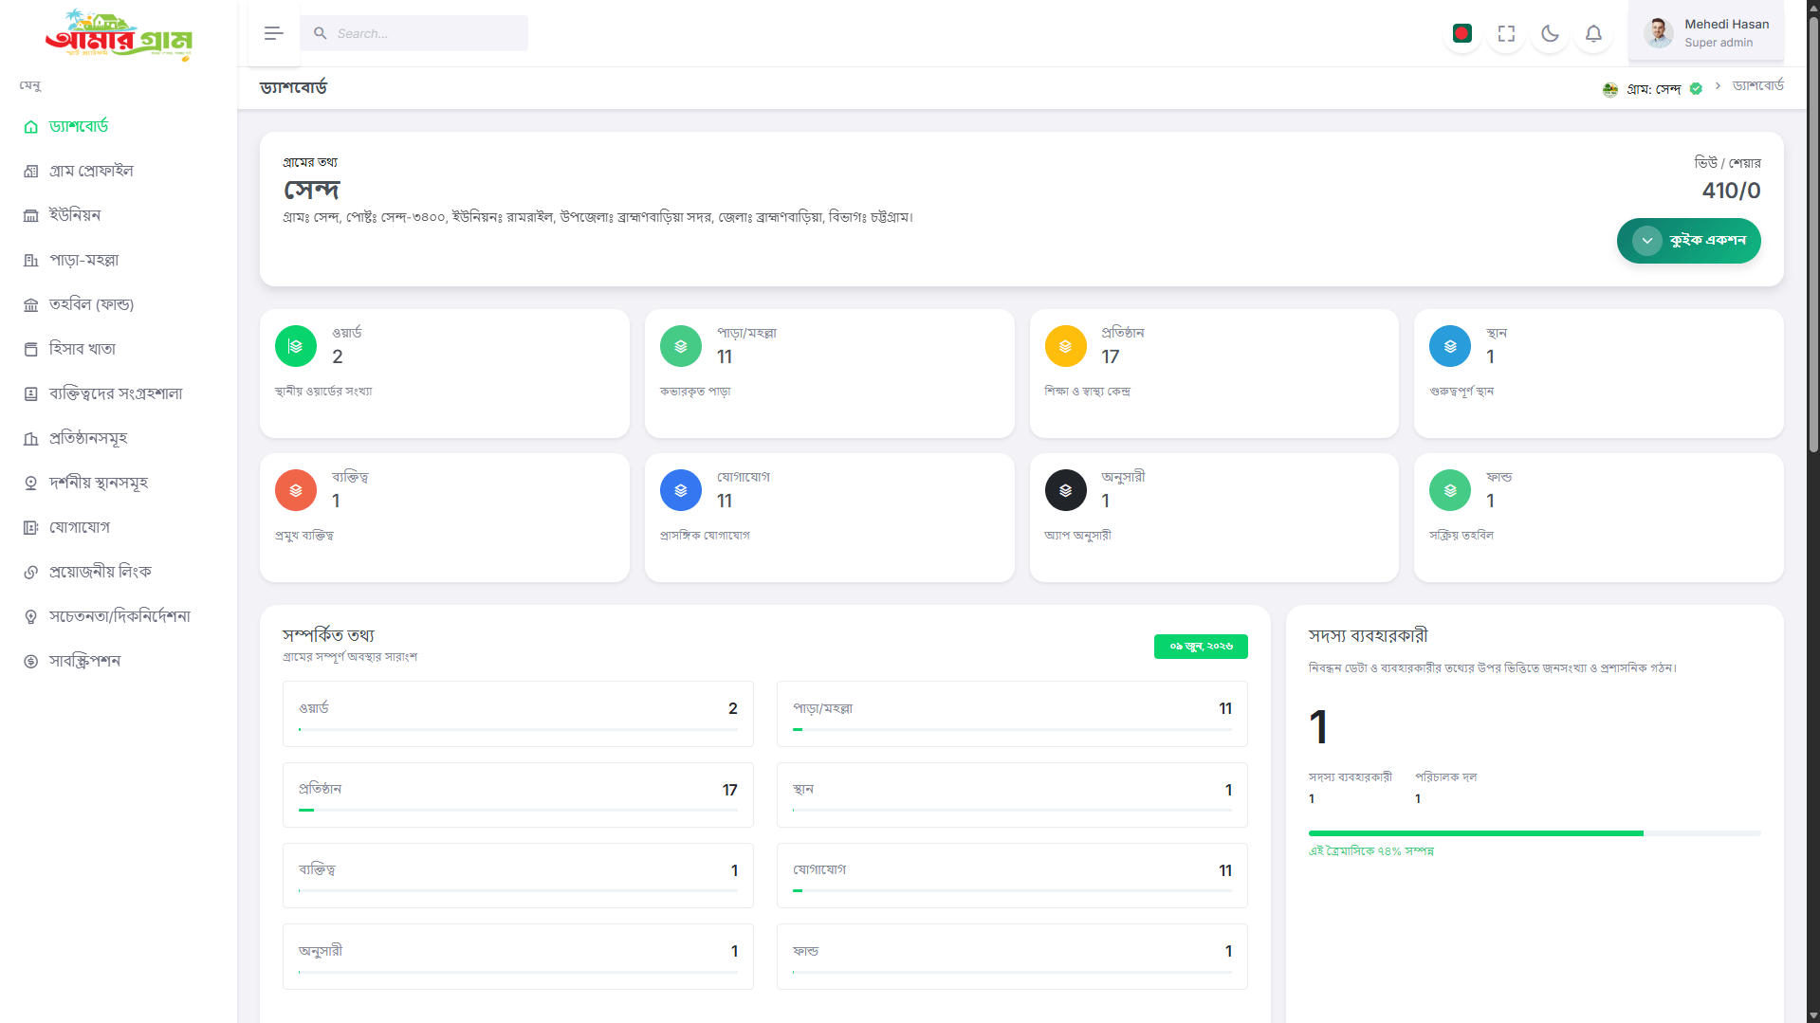Open সাবস্ক্রিপশন sidebar link
1820x1023 pixels.
coord(84,661)
